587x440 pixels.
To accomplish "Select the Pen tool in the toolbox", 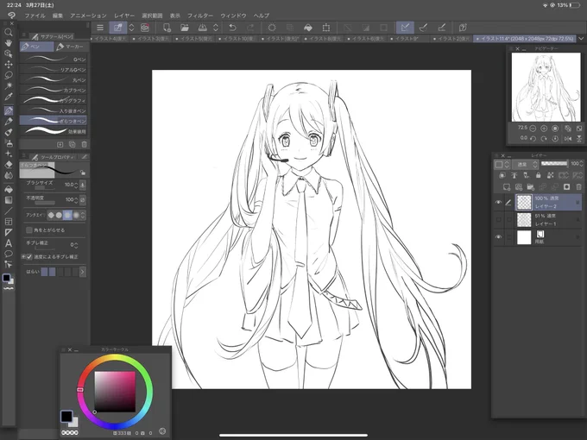I will 9,110.
